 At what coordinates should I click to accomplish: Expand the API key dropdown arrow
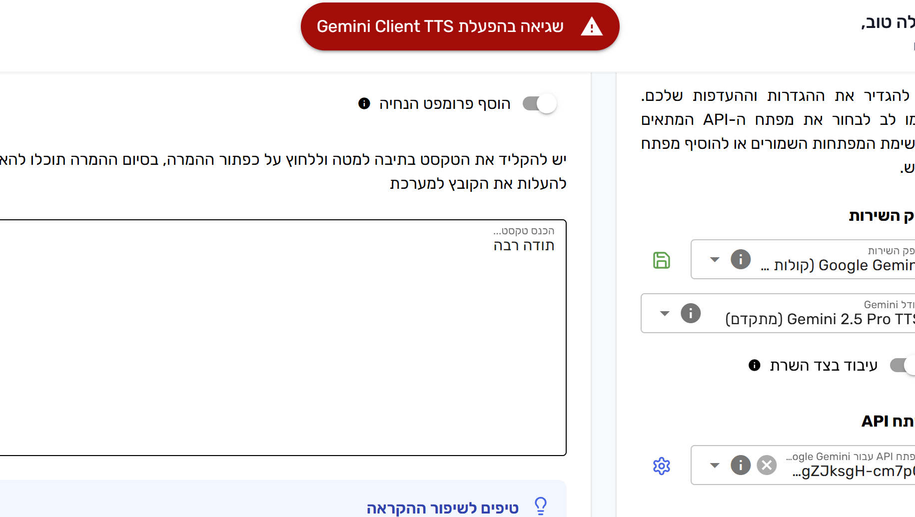pyautogui.click(x=715, y=465)
